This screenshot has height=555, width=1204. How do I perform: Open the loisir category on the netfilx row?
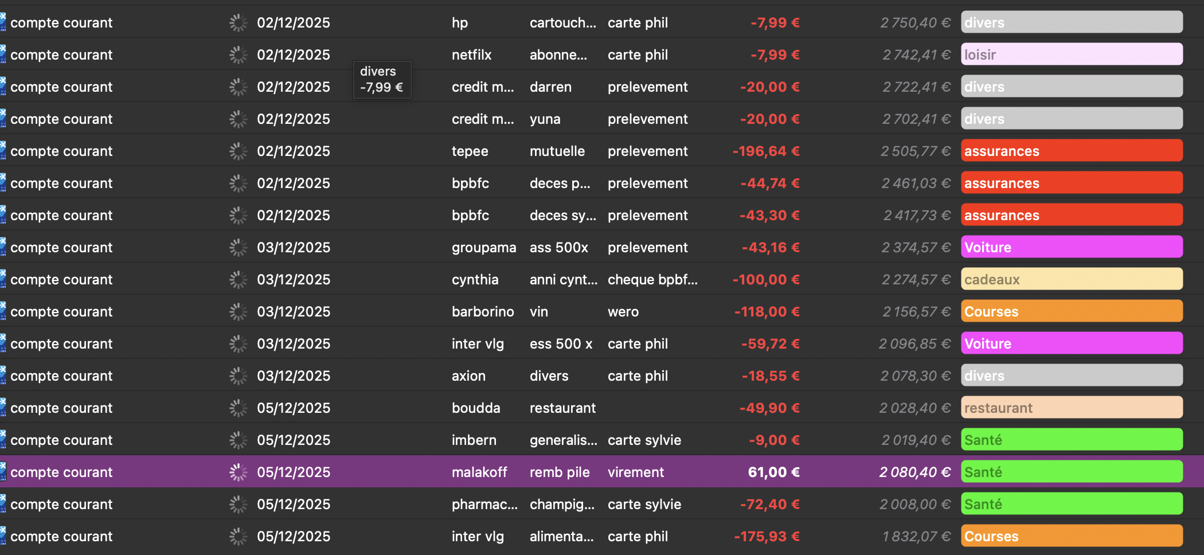tap(1071, 55)
